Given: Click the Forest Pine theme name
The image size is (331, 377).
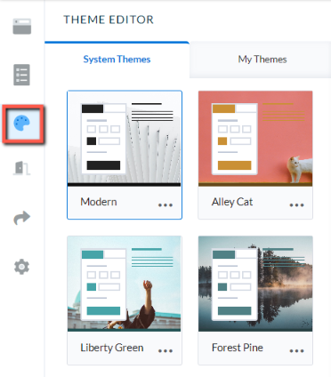Looking at the screenshot, I should pos(238,348).
